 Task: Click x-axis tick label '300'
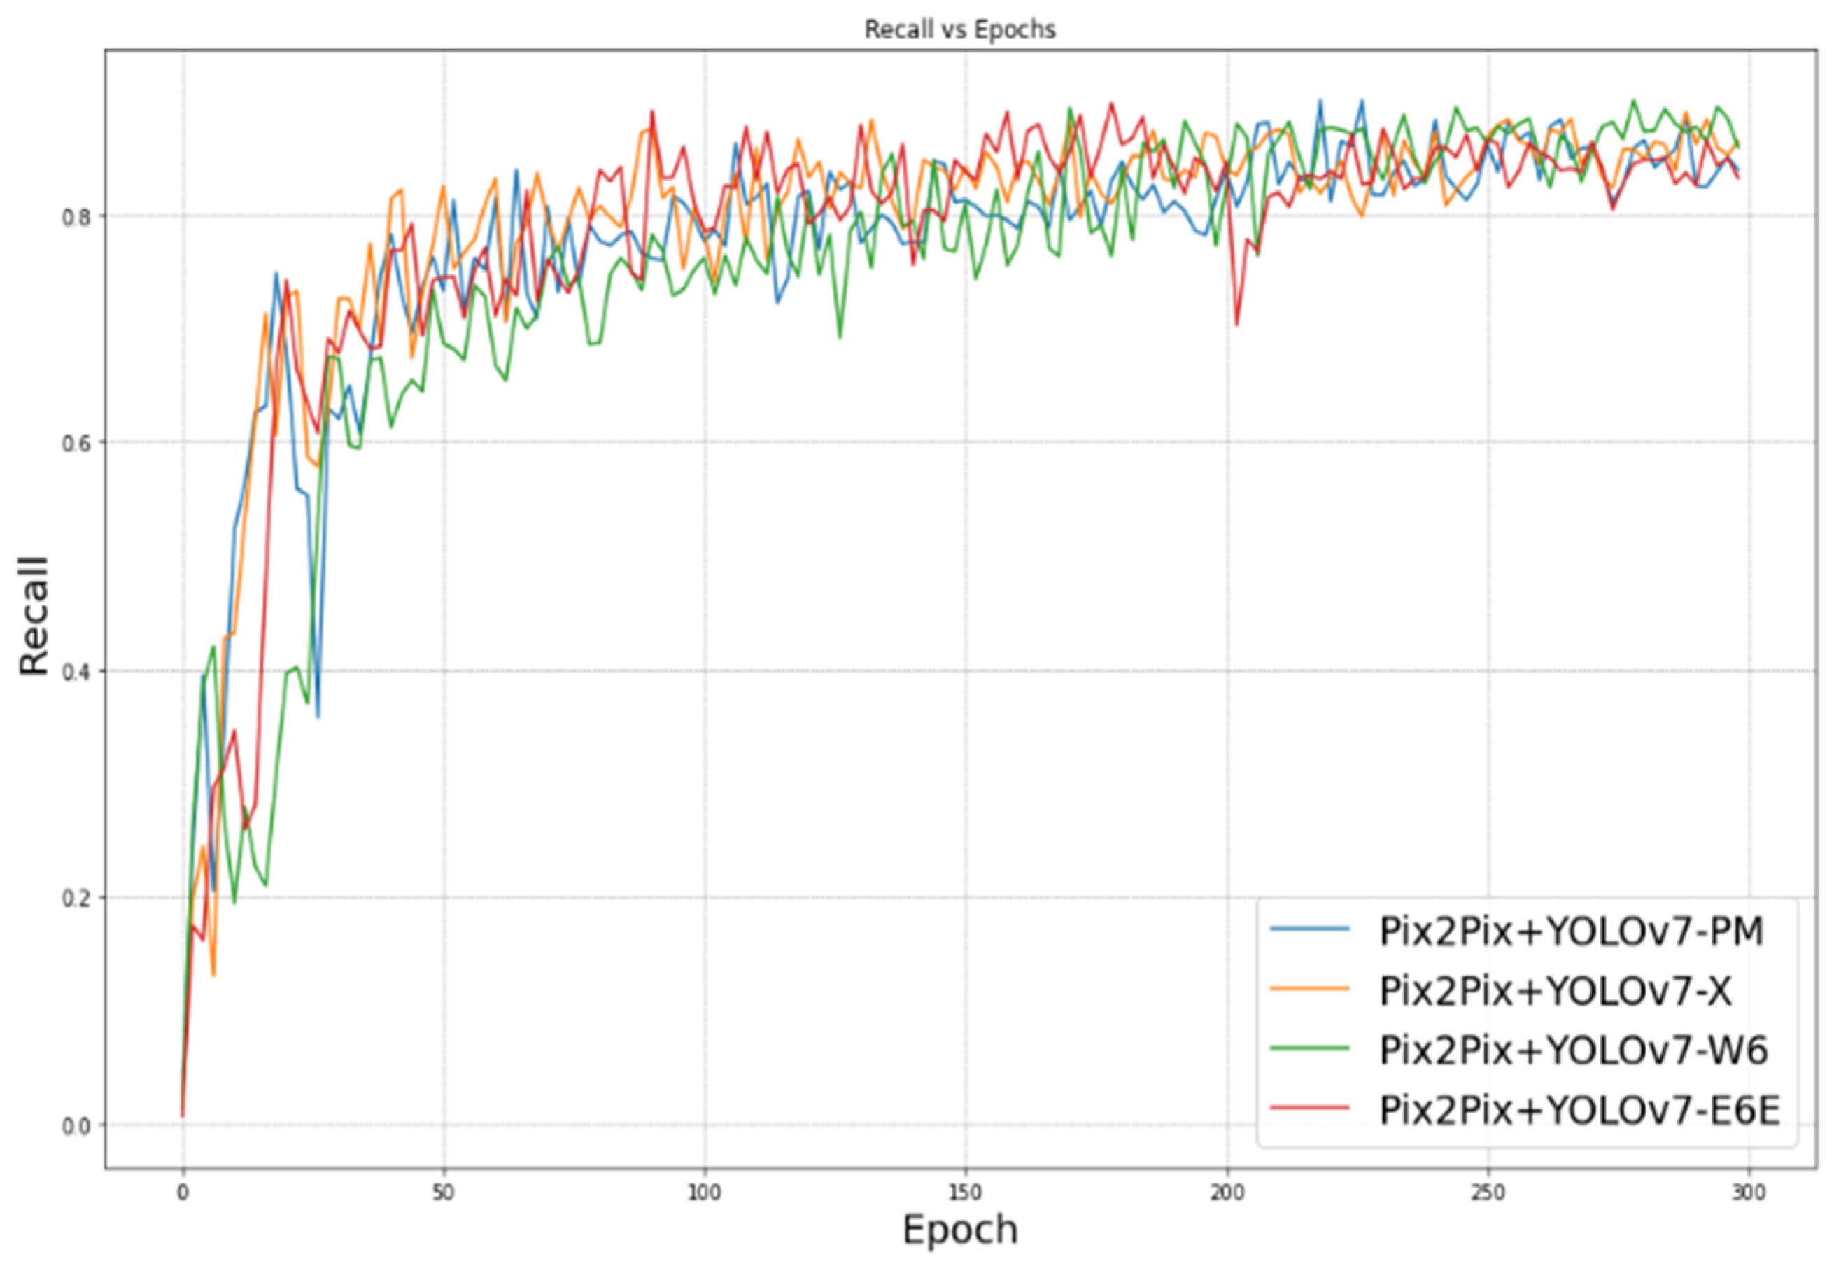(1749, 1193)
